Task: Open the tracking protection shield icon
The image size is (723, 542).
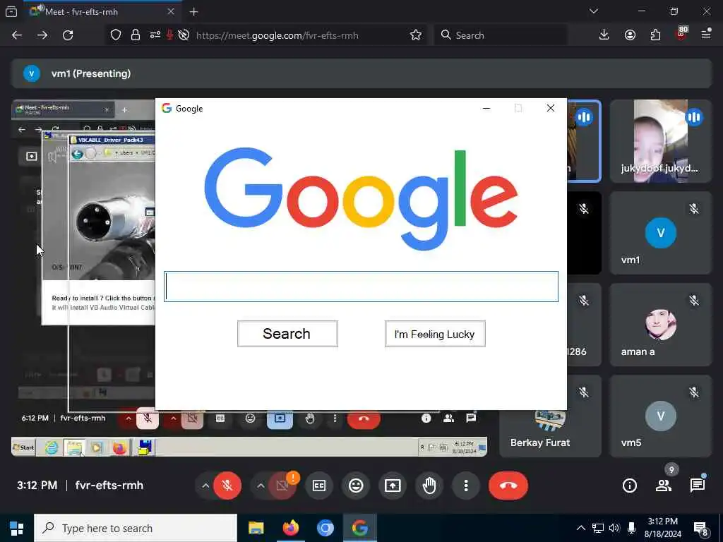Action: [116, 35]
